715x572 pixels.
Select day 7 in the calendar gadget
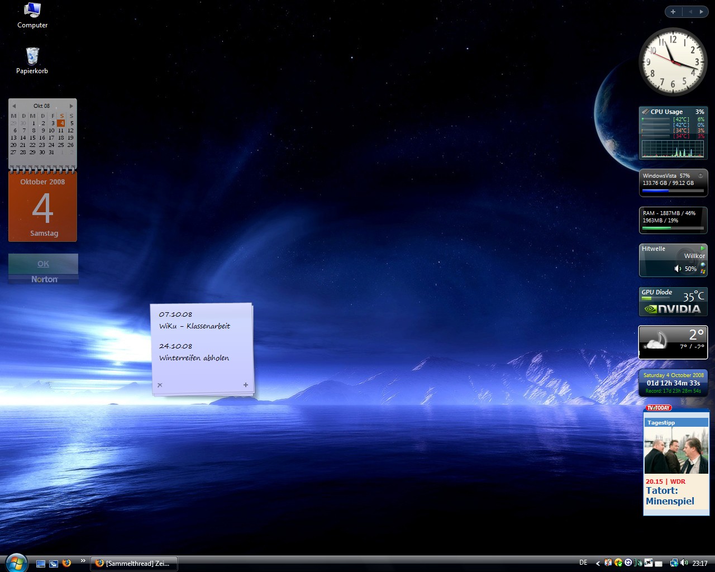24,130
